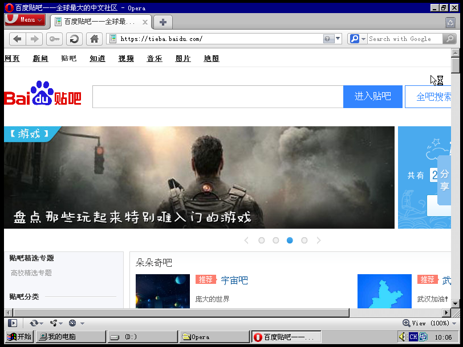Click the network icon in system tray
Image resolution: width=463 pixels, height=347 pixels.
point(423,337)
